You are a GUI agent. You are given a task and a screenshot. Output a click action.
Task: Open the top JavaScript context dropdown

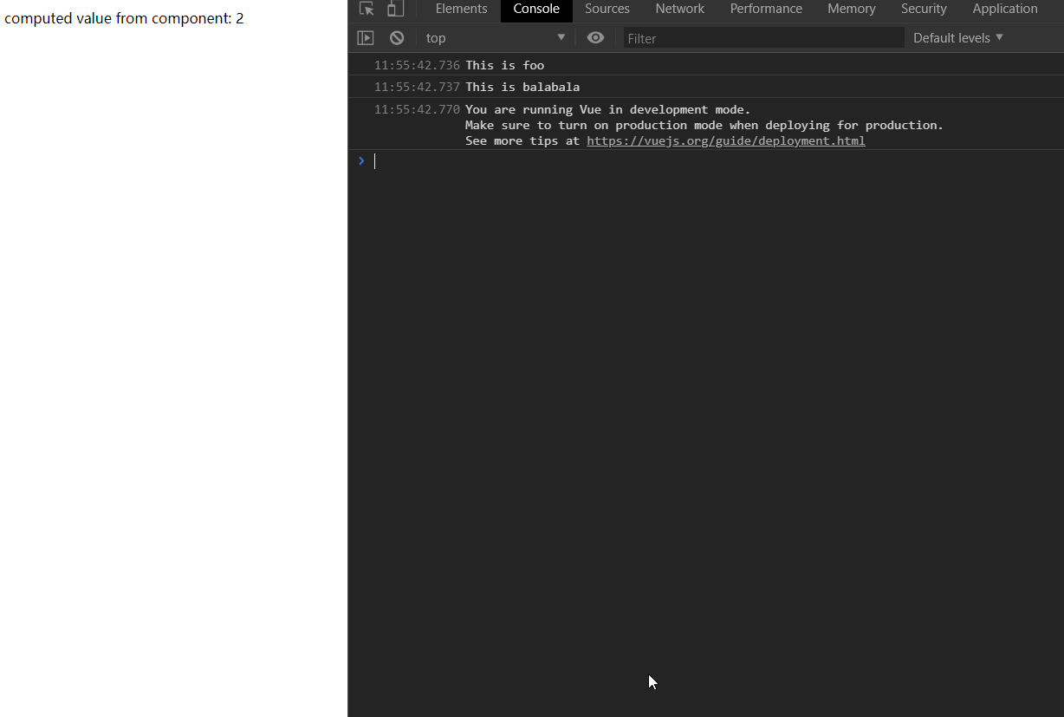[x=495, y=38]
